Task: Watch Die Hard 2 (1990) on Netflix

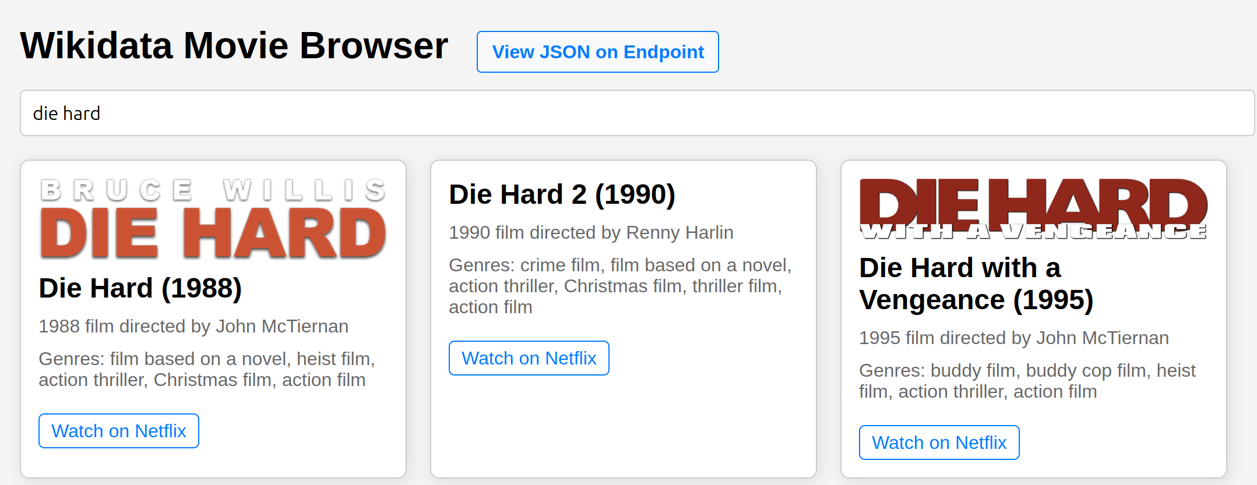Action: [x=529, y=358]
